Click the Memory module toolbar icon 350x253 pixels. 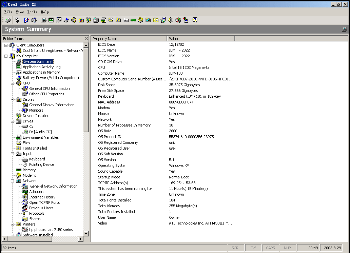point(133,20)
